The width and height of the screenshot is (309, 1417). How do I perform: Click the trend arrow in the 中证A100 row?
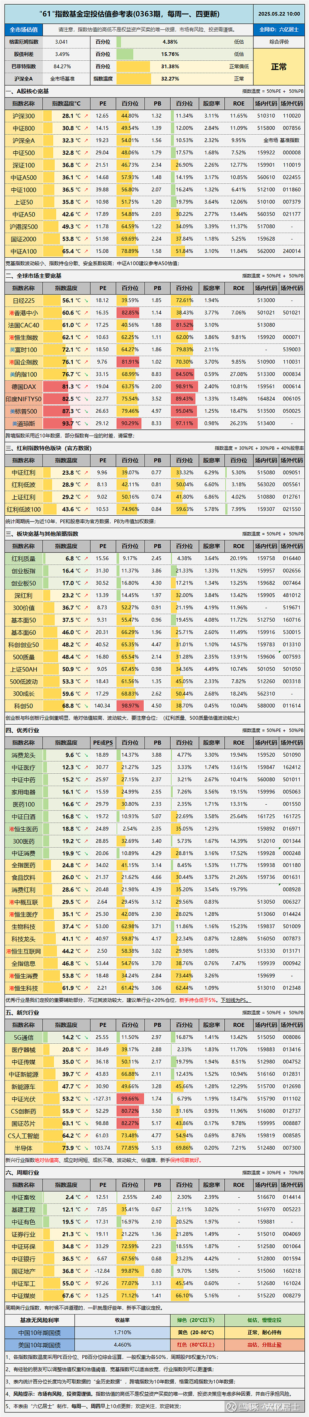(x=86, y=251)
